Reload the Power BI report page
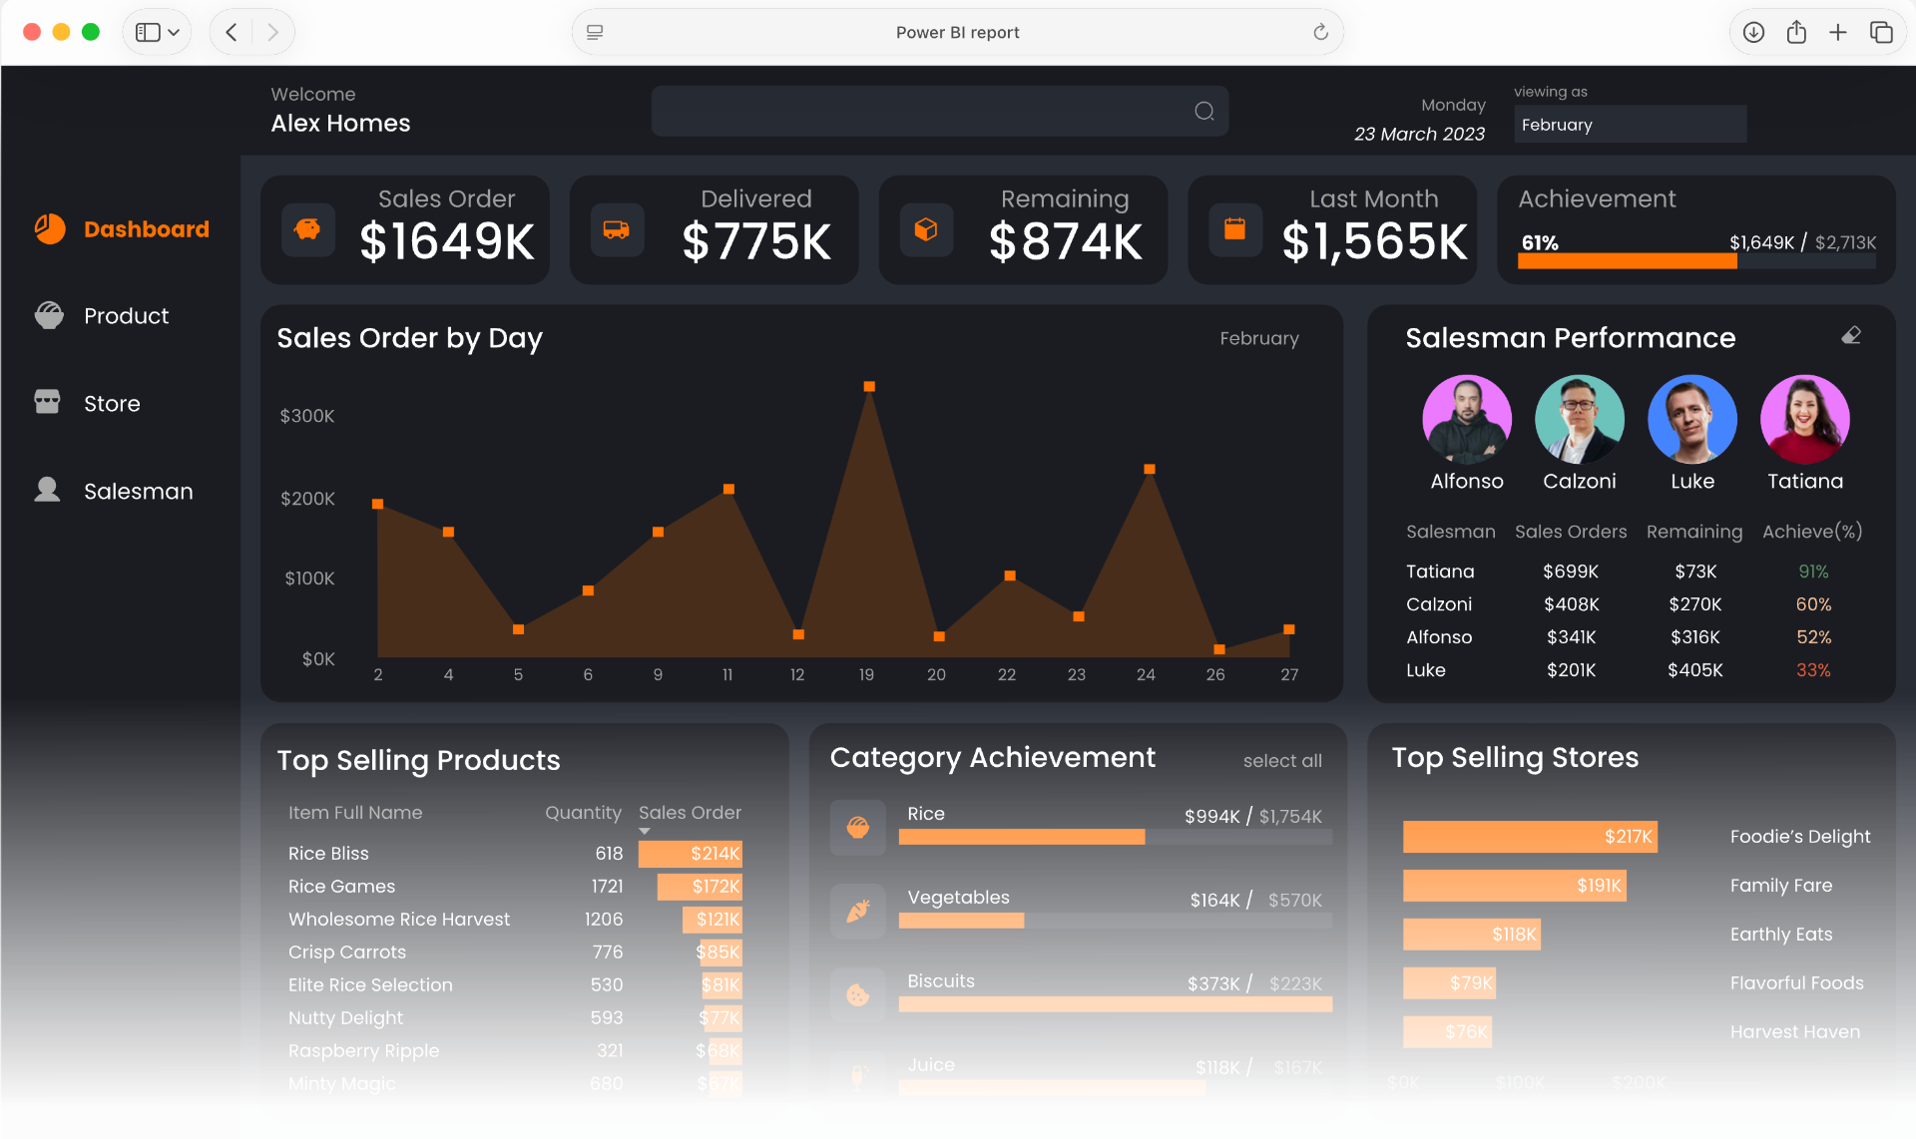 pos(1320,32)
